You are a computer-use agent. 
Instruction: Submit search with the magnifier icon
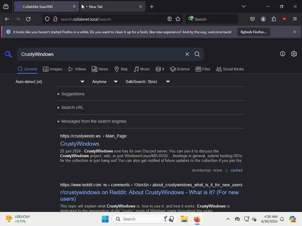pos(197,54)
